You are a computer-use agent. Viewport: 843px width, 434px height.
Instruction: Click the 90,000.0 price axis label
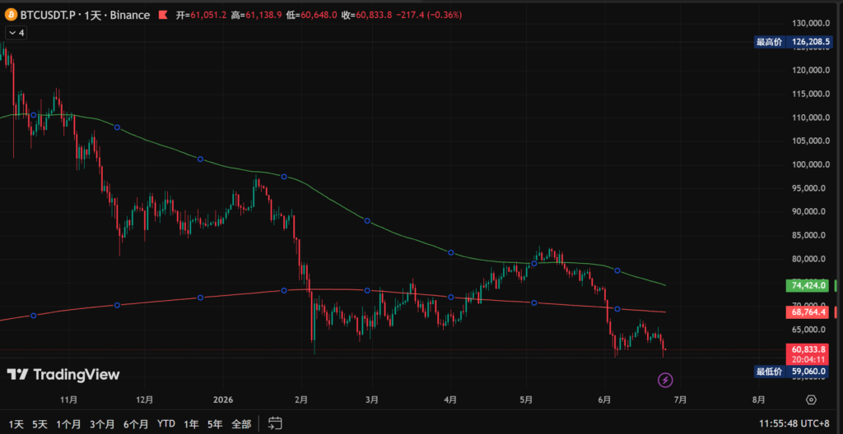click(810, 211)
